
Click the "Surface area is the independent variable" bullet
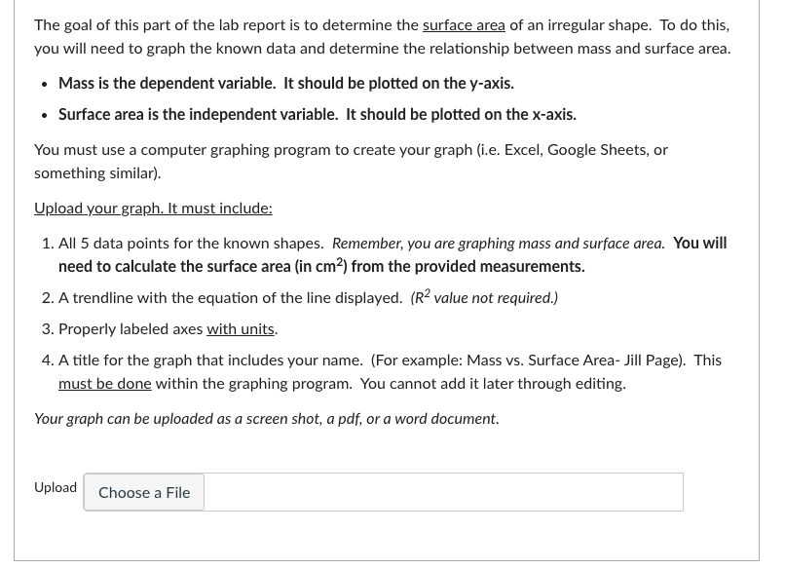point(317,114)
